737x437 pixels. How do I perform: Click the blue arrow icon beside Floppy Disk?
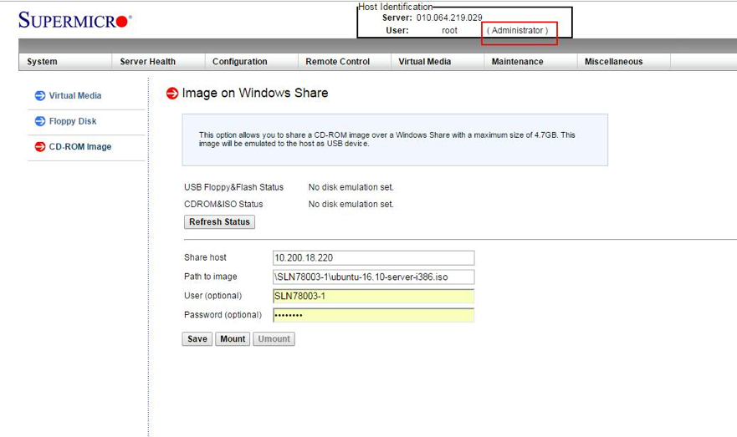pos(40,121)
